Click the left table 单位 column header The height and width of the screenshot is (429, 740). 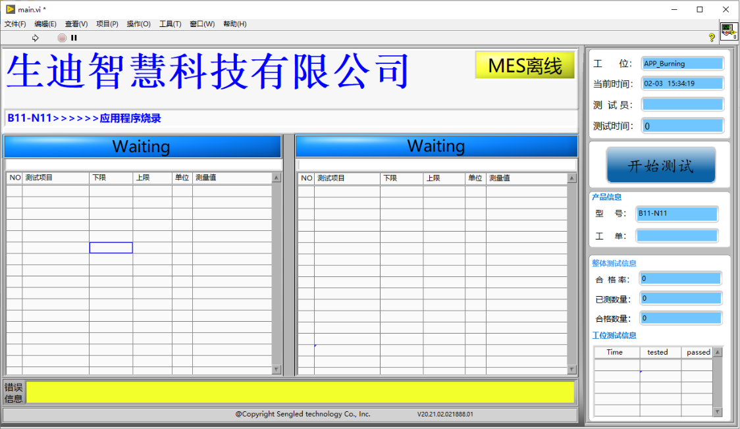point(182,178)
